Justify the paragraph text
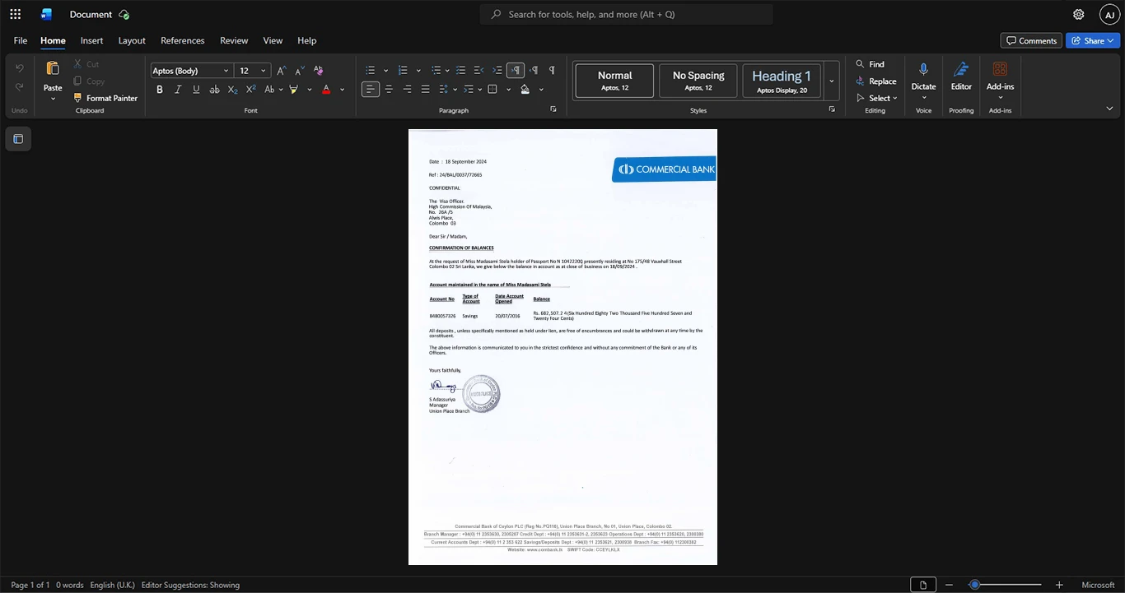This screenshot has height=593, width=1125. pos(425,89)
